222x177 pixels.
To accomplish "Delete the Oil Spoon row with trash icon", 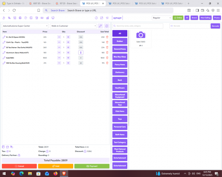I will click(107, 37).
